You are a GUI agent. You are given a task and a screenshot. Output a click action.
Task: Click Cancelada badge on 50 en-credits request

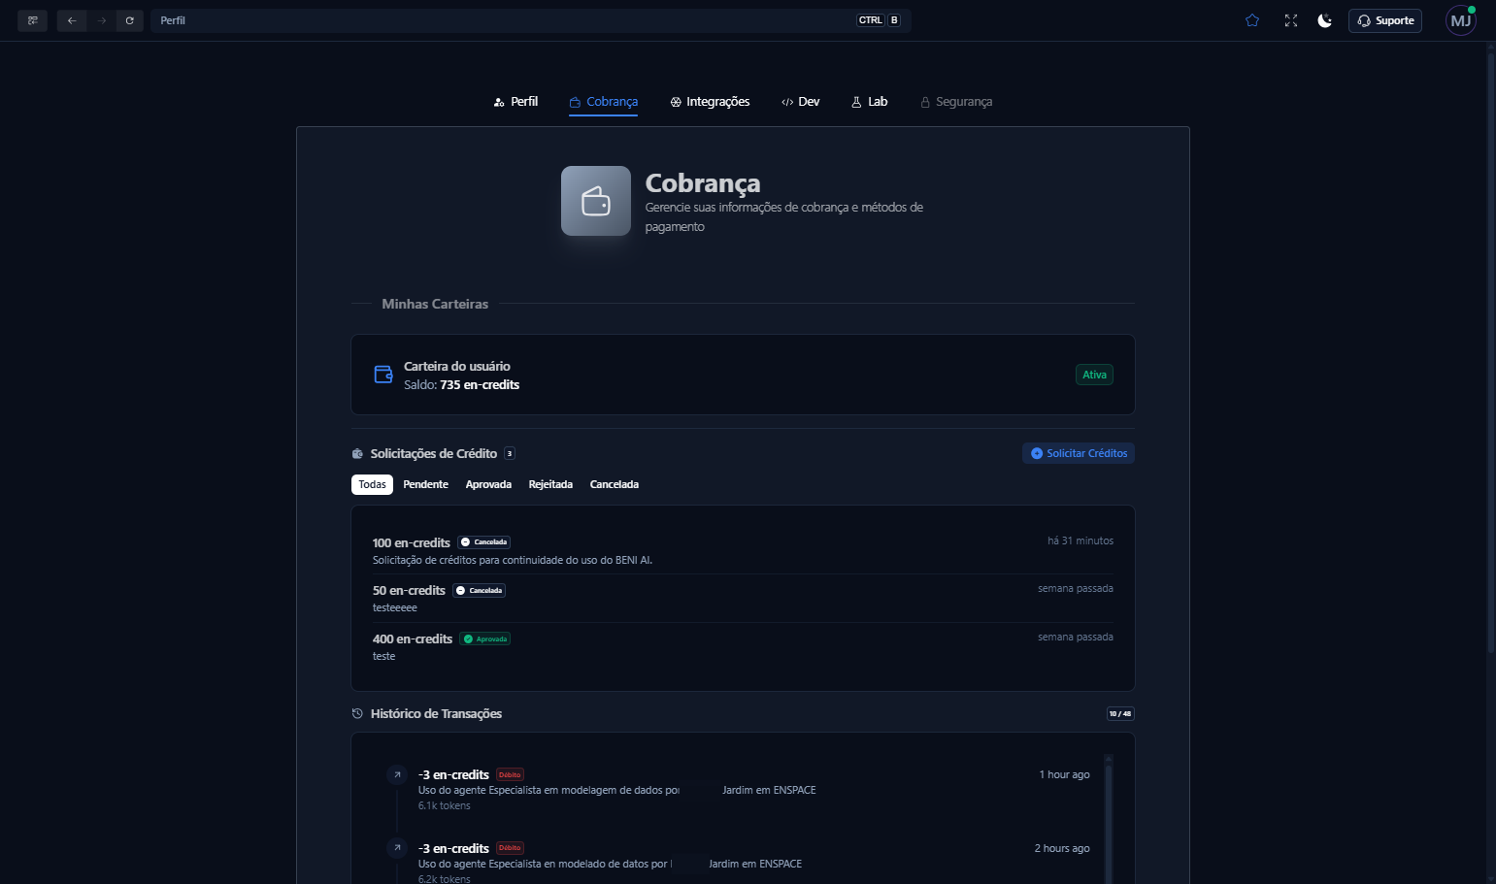[x=480, y=590]
